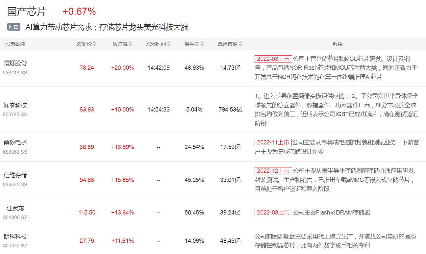Viewport: 426px width, 254px height.
Task: Click the 2022-08上市 tag for 江波龙
Action: [273, 213]
